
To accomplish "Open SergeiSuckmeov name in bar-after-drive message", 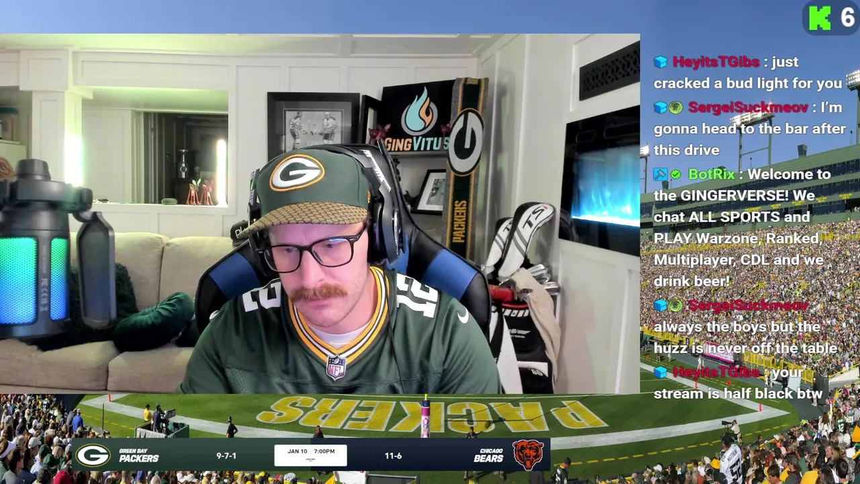I will 748,108.
